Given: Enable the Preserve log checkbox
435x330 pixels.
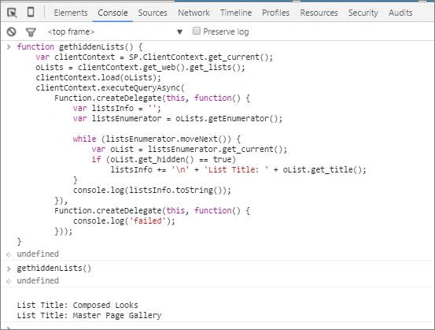Looking at the screenshot, I should (197, 32).
